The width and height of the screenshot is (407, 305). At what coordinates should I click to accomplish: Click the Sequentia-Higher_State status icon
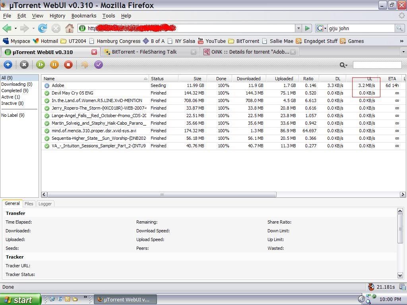[47, 139]
